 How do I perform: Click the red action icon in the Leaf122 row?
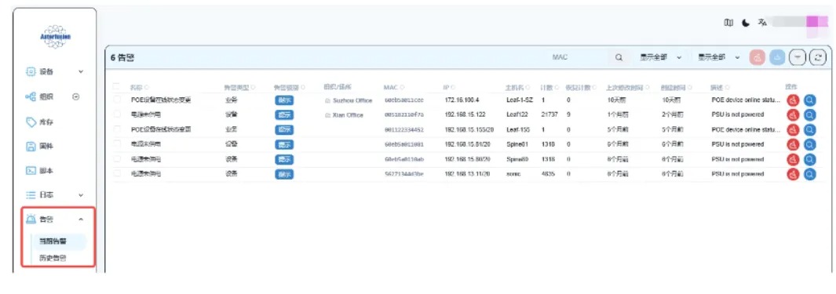[x=793, y=114]
